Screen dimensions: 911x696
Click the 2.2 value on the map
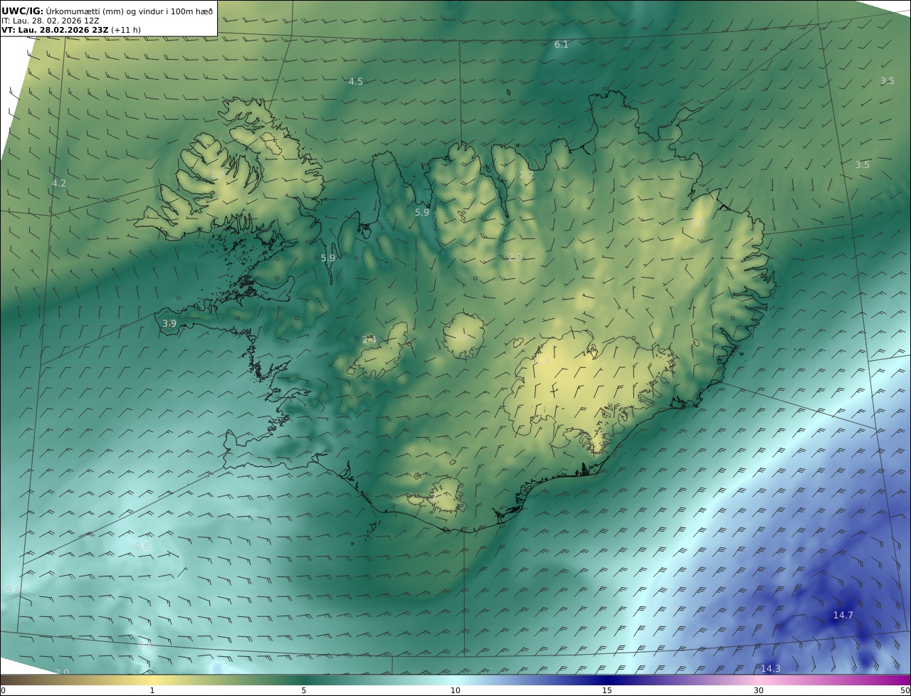pos(527,174)
